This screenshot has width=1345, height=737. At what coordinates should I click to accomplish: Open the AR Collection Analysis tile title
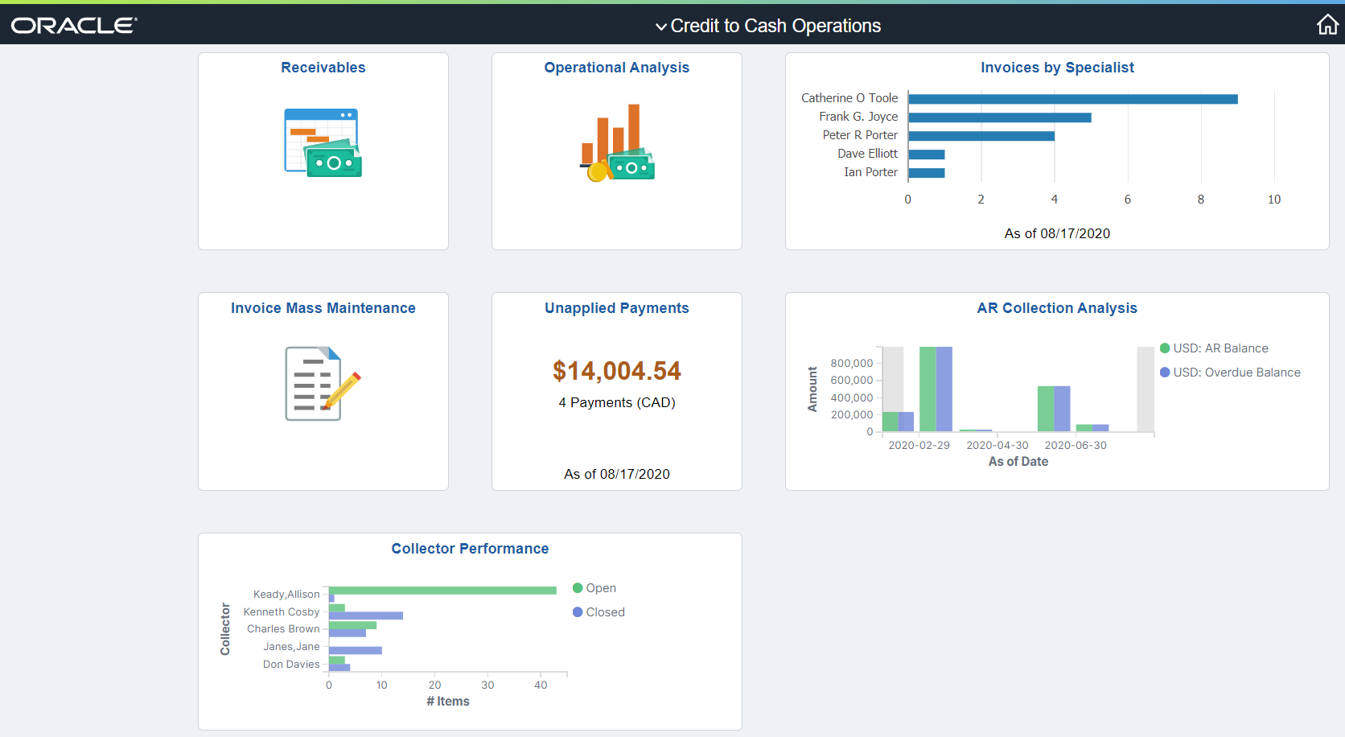click(x=1057, y=308)
